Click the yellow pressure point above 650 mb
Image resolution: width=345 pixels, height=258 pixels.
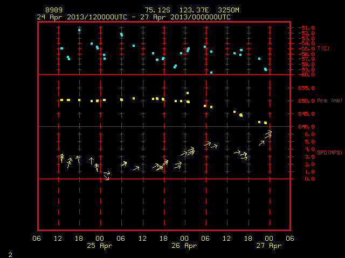coord(188,93)
